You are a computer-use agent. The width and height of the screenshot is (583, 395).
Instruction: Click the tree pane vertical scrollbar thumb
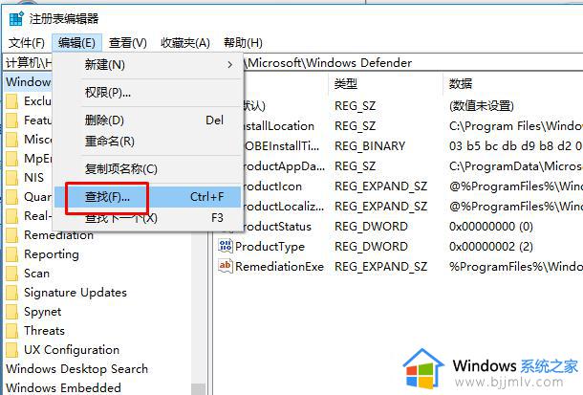pyautogui.click(x=199, y=389)
